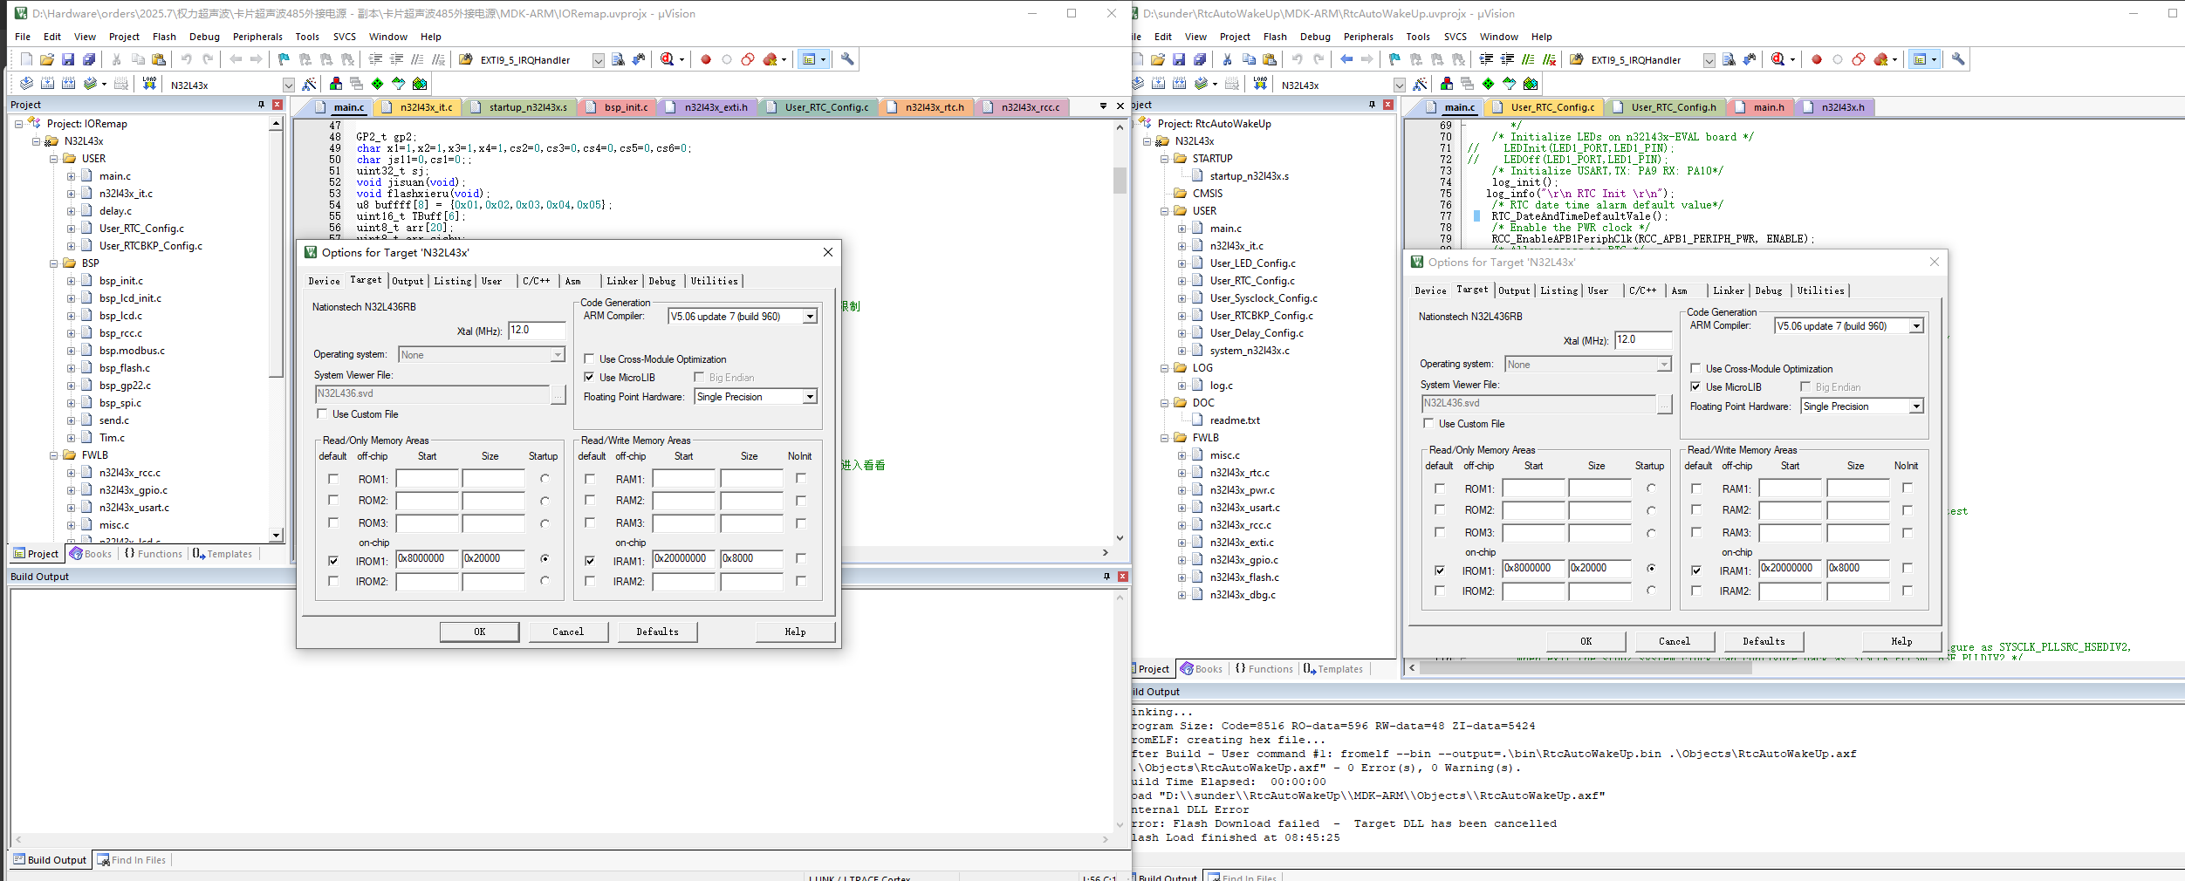Click Paste icon in IORemap window toolbar
This screenshot has width=2185, height=881.
pos(159,59)
